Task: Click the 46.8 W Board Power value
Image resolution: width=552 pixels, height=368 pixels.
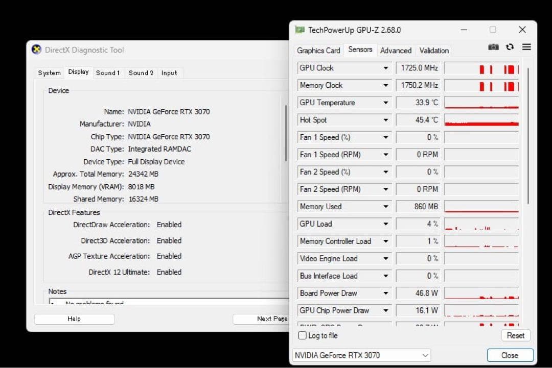Action: (x=418, y=293)
